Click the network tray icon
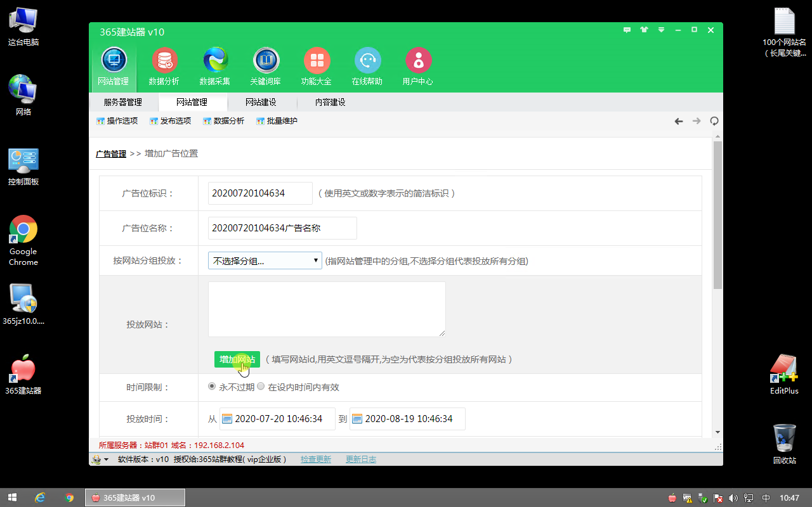The height and width of the screenshot is (507, 812). (x=749, y=498)
